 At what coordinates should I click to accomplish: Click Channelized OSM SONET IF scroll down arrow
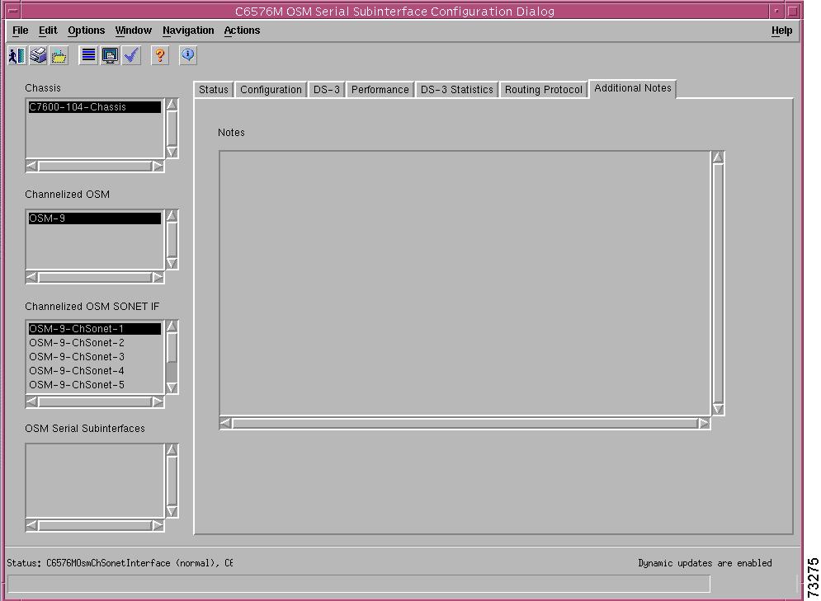tap(172, 387)
